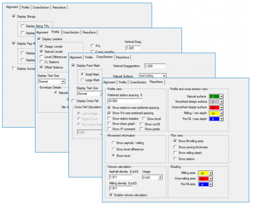Click the red Unsmoothed design surface swatch
This screenshot has width=253, height=207.
coord(214,107)
